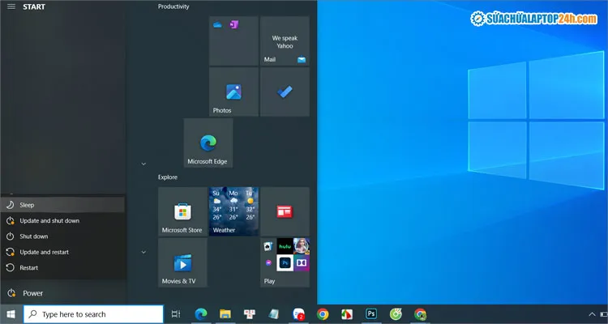
Task: Click the Task View taskbar button
Action: tap(176, 314)
